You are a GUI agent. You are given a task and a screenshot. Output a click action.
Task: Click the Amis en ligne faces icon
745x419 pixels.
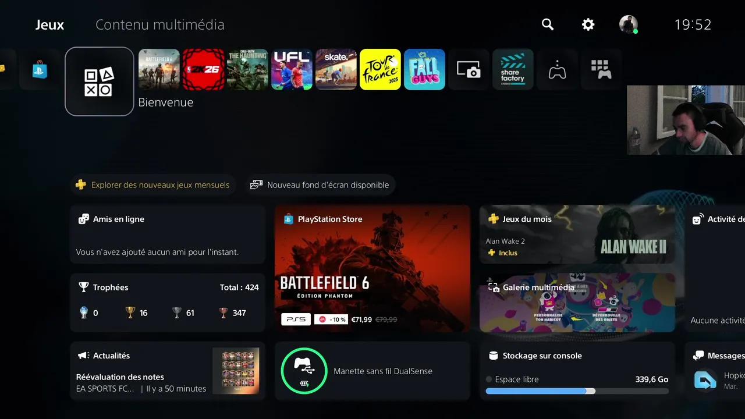pos(83,219)
